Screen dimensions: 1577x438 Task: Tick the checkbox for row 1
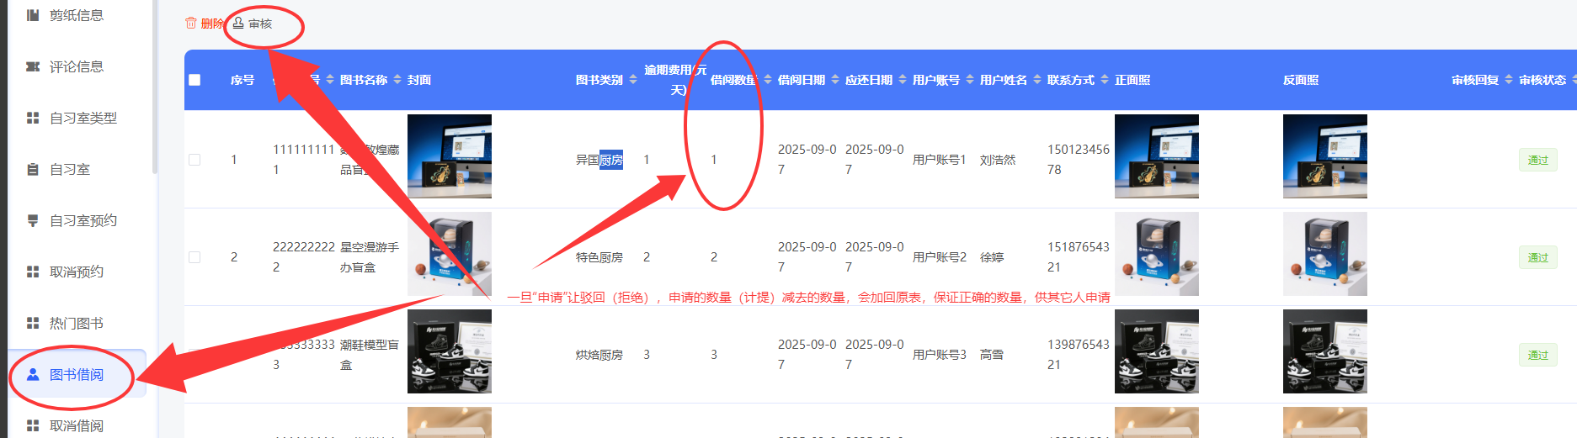[x=194, y=160]
